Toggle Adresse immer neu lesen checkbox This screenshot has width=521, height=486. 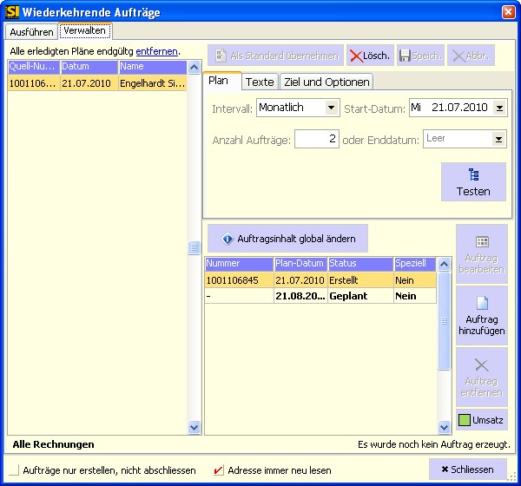[218, 470]
